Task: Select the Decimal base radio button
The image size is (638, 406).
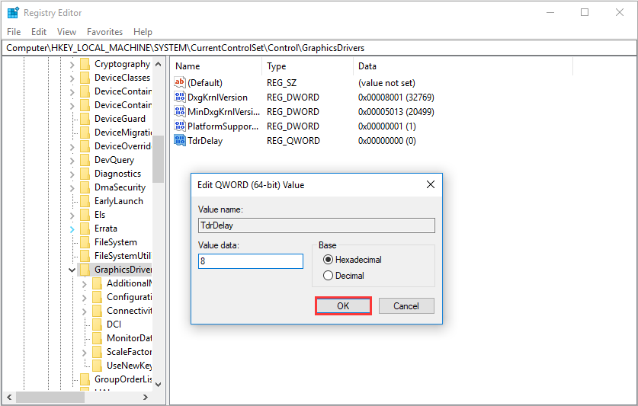Action: pos(328,276)
